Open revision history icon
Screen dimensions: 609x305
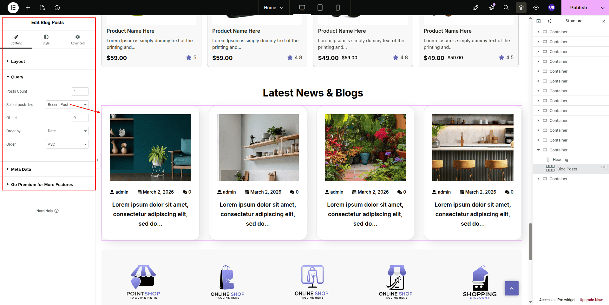pyautogui.click(x=57, y=8)
